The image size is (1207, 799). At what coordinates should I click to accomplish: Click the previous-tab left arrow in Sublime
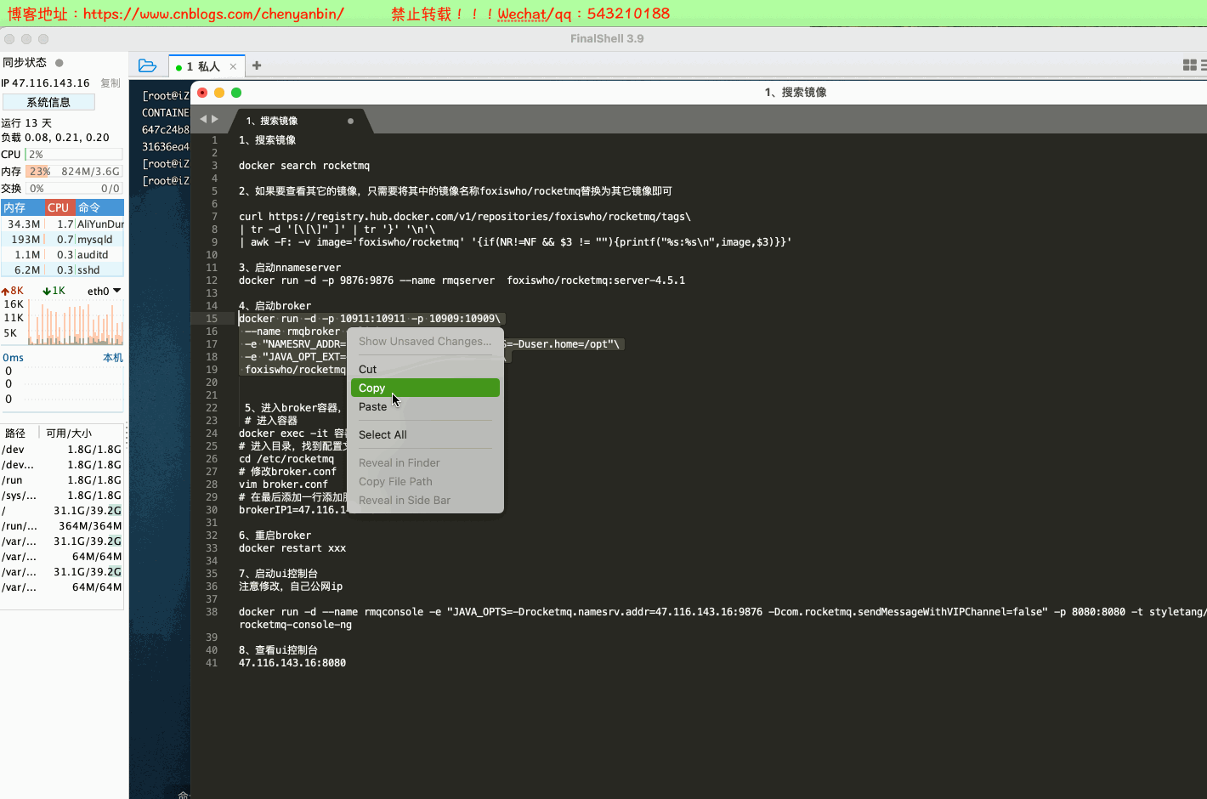click(203, 119)
